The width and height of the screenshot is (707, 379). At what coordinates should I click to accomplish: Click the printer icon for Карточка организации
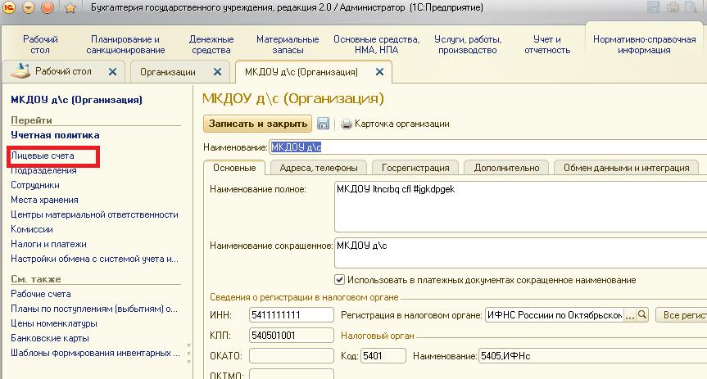tap(347, 124)
